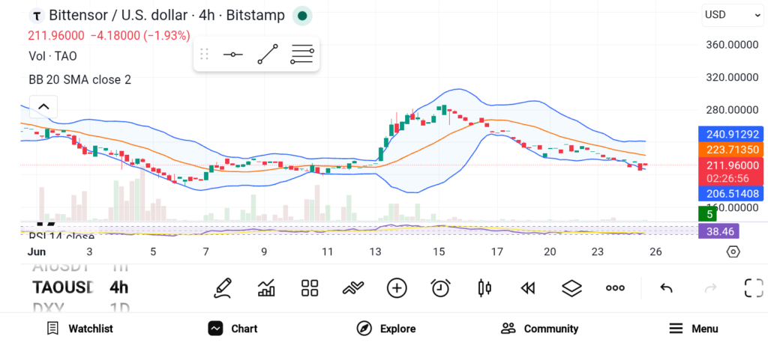Open chart settings hexagon icon
Screen dimensions: 768x345
click(733, 251)
